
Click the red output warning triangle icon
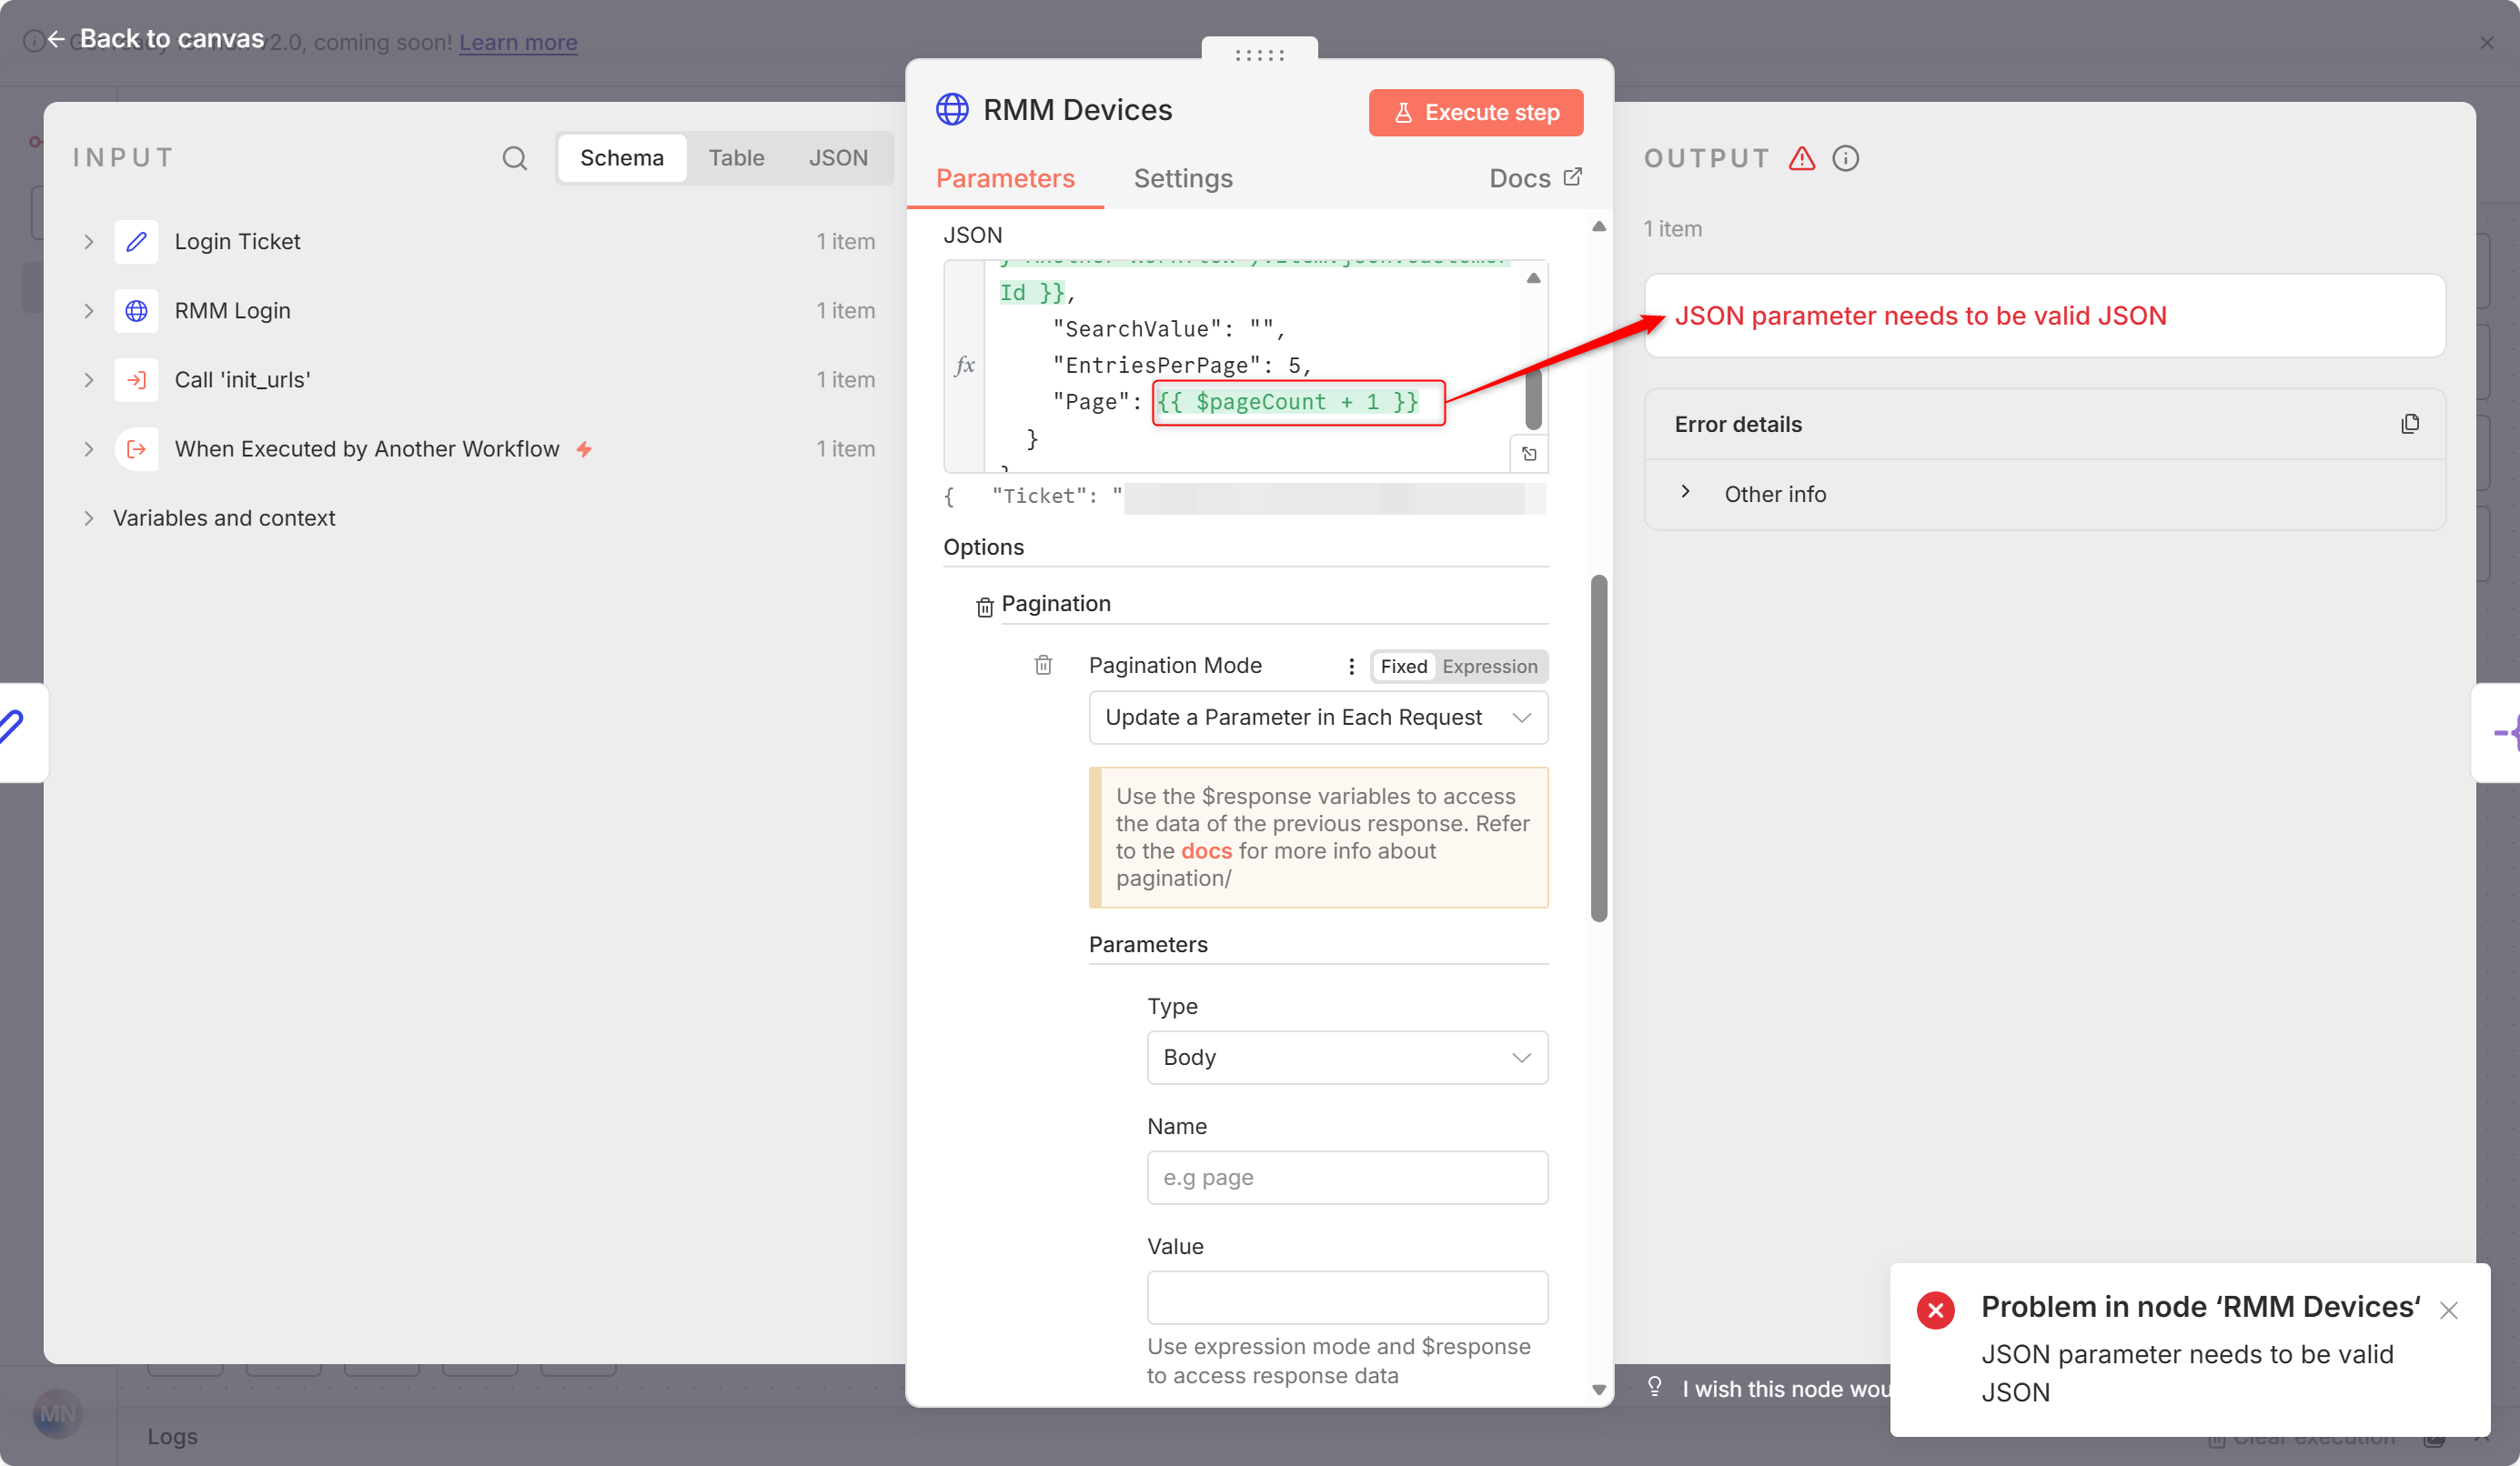click(x=1801, y=158)
